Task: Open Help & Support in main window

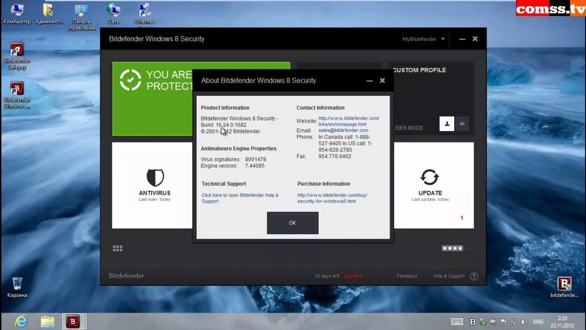Action: 449,276
